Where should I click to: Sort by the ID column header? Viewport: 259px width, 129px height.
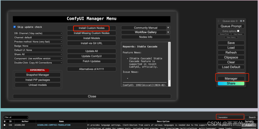(x=10, y=121)
